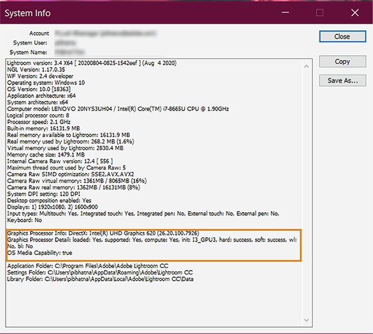Click the Computer model LENOVO line
This screenshot has width=373, height=334.
(118, 109)
